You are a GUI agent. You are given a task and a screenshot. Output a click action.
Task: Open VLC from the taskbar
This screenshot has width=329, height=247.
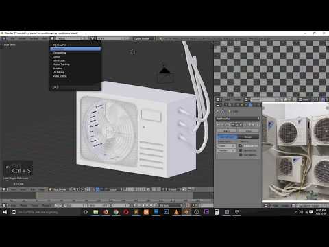[176, 212]
